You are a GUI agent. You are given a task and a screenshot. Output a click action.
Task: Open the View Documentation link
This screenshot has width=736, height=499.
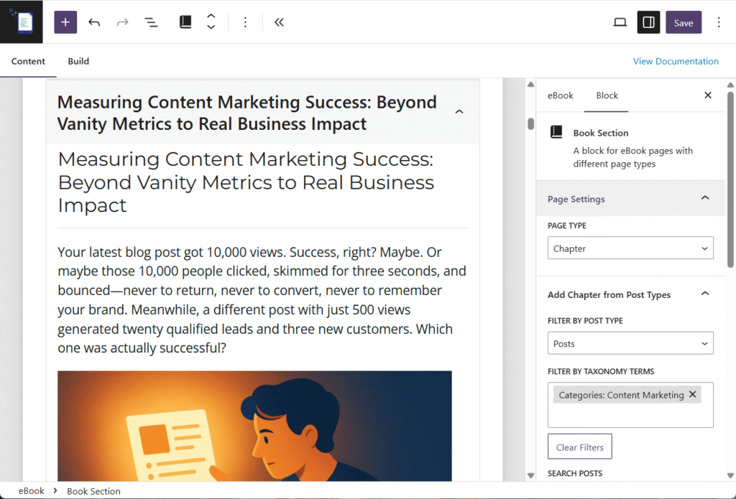coord(676,61)
